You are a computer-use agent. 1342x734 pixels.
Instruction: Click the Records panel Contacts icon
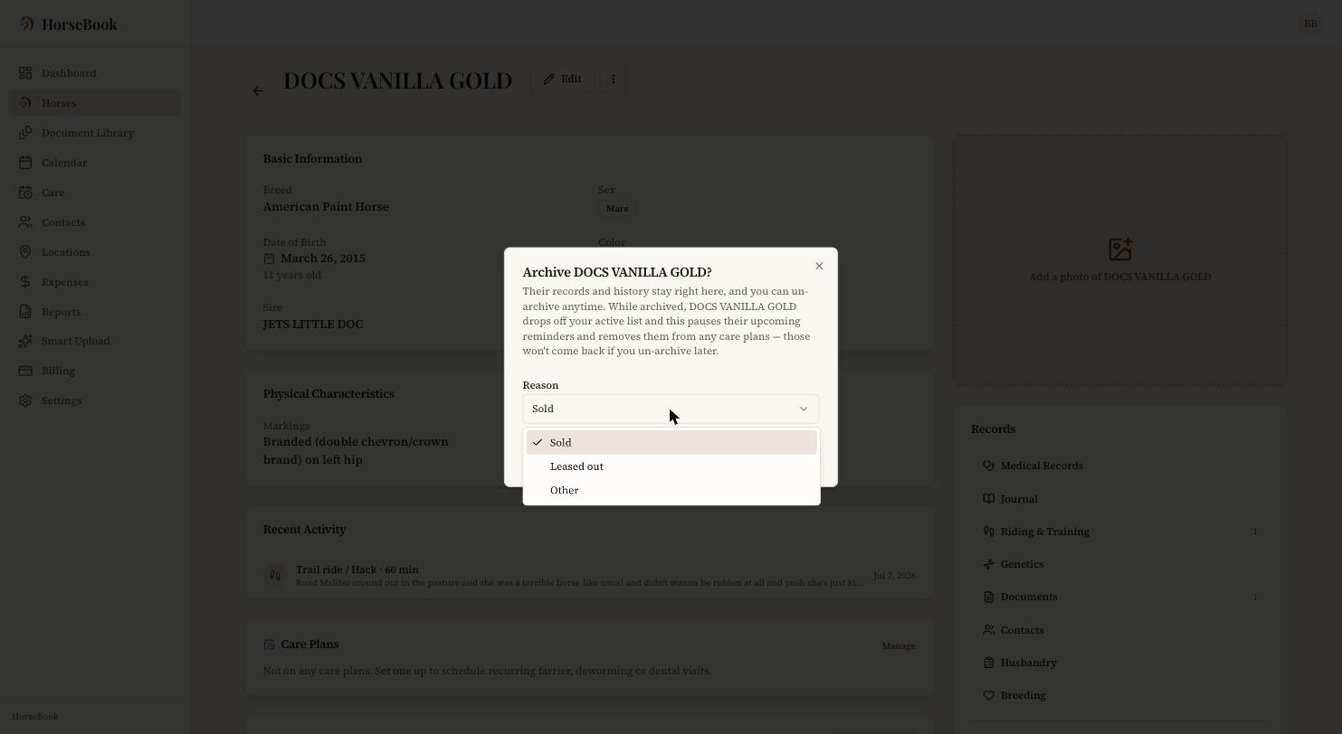click(988, 630)
